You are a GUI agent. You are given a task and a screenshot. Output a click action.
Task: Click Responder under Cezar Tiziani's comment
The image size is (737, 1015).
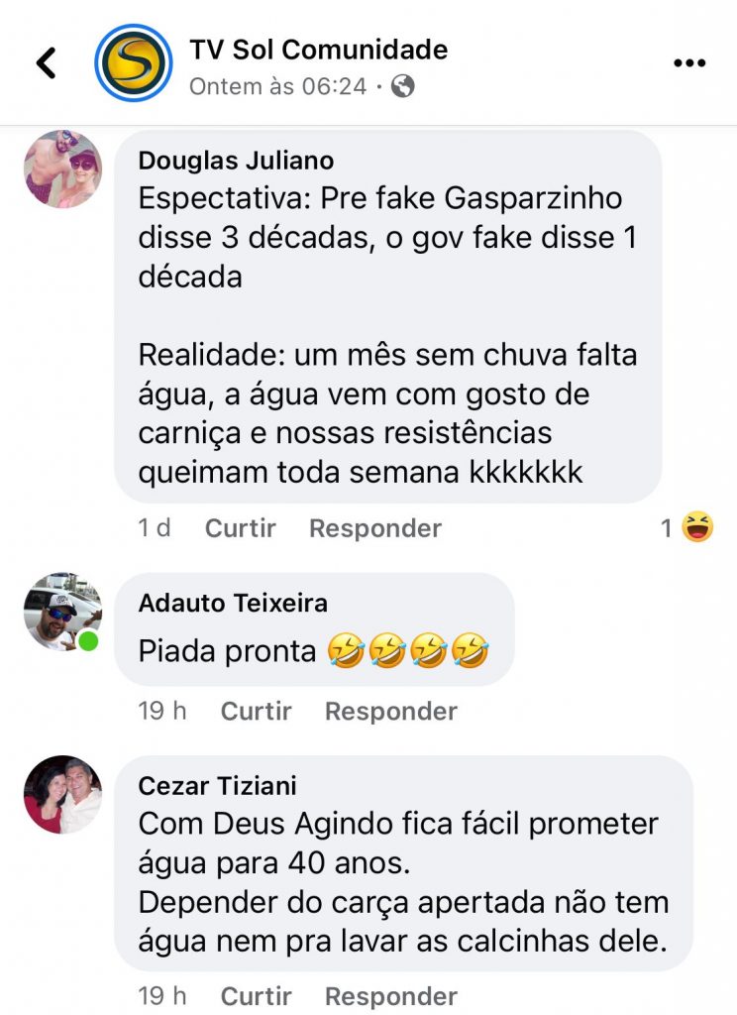(391, 996)
